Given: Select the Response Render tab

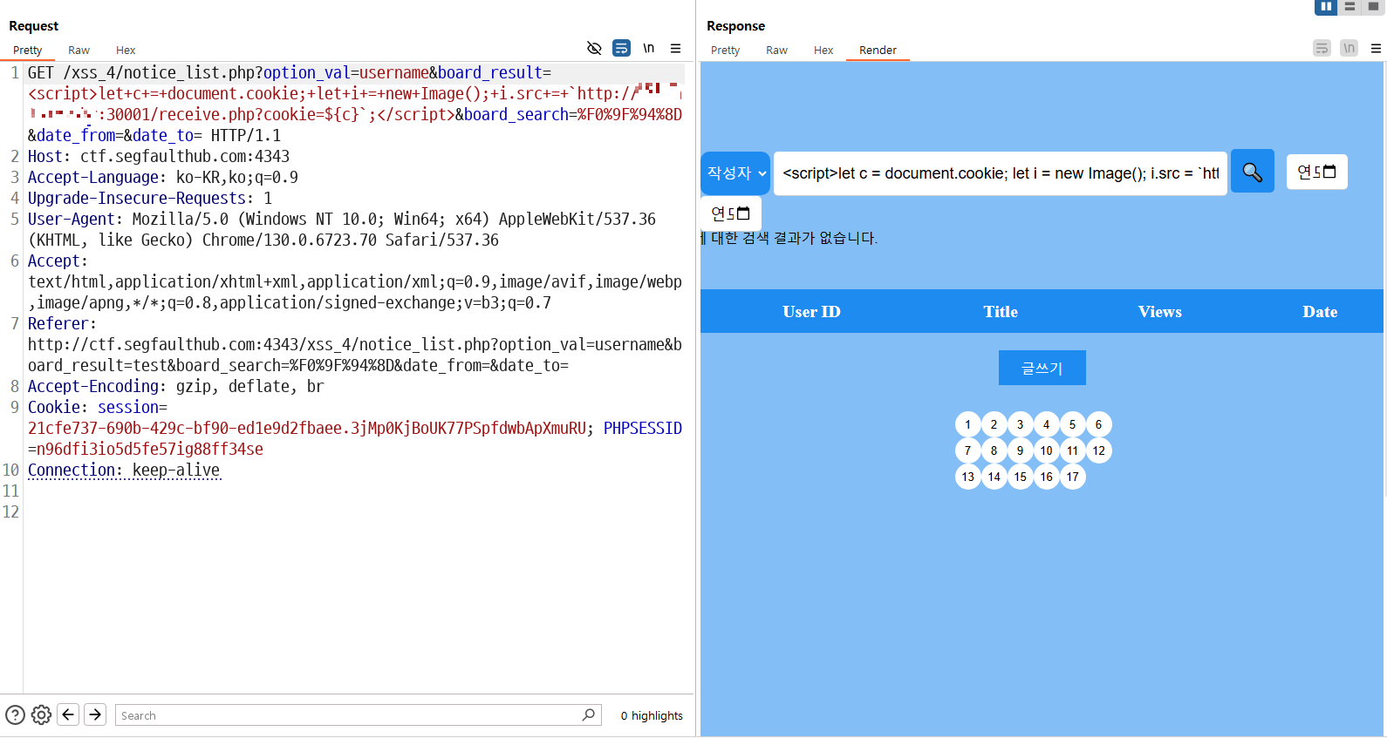Looking at the screenshot, I should (x=878, y=50).
